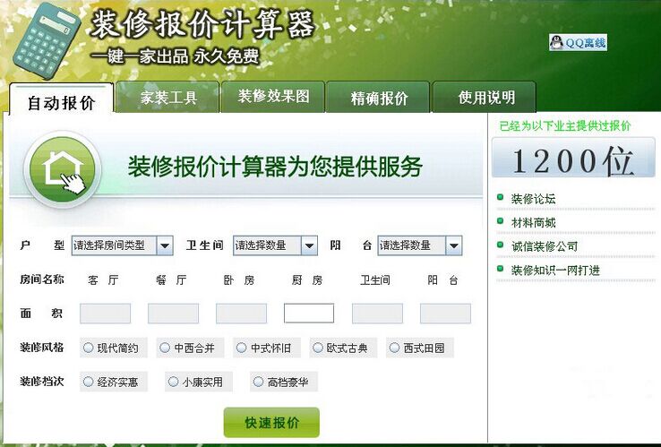Choose 中西合并 style radio button

point(165,348)
